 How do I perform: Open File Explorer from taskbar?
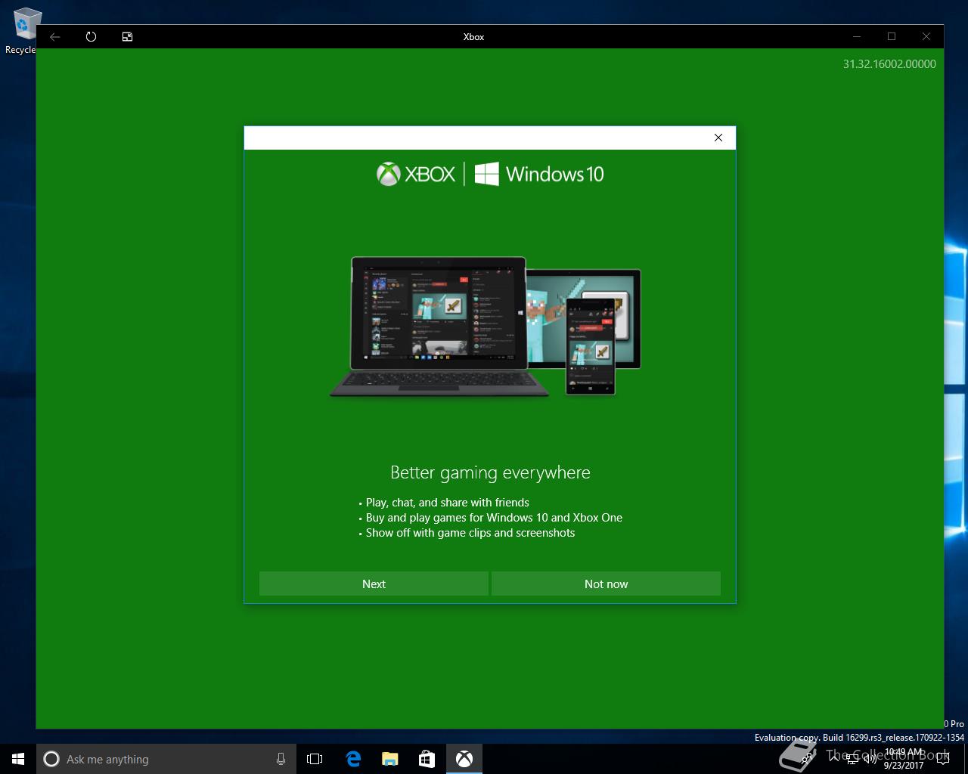pyautogui.click(x=389, y=759)
